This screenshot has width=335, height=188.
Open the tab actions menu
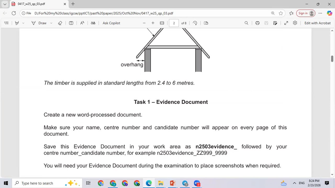[x=5, y=4]
